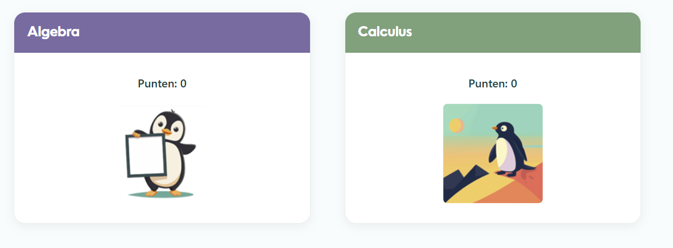Click the yellow sun in Calculus picture

click(456, 125)
